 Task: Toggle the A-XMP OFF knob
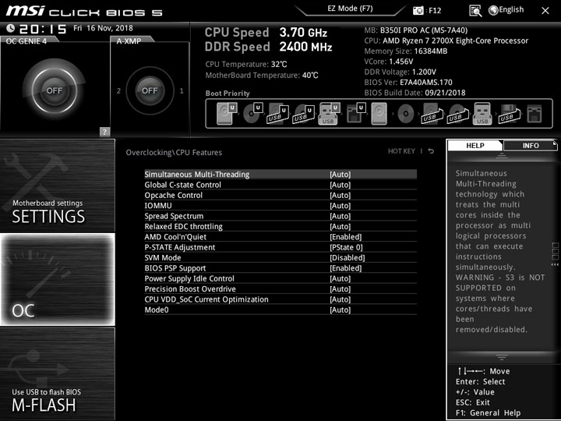click(x=150, y=90)
